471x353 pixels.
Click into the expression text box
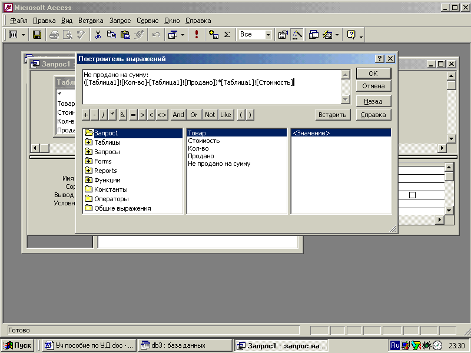pyautogui.click(x=212, y=87)
